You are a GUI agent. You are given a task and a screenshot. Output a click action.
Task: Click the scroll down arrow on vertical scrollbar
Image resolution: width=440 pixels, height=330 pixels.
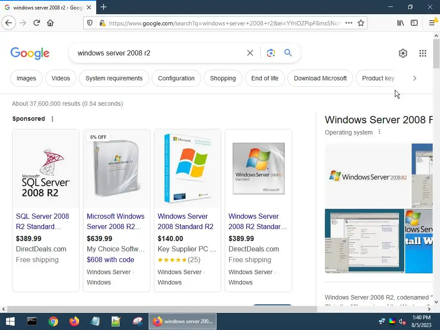[x=436, y=302]
